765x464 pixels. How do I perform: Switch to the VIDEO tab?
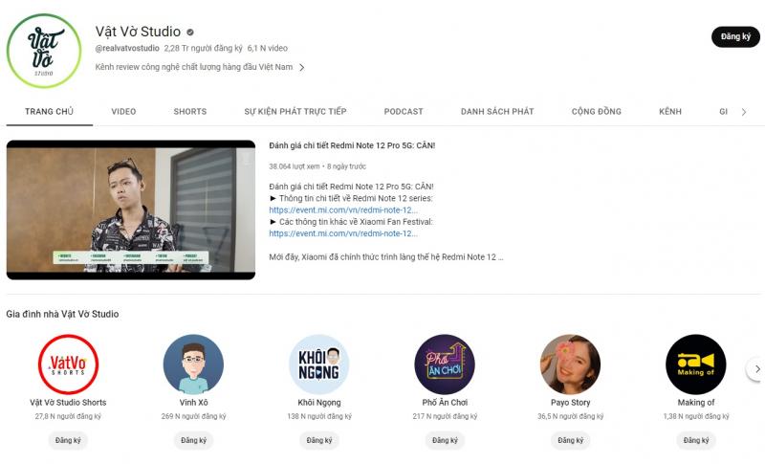coord(123,112)
